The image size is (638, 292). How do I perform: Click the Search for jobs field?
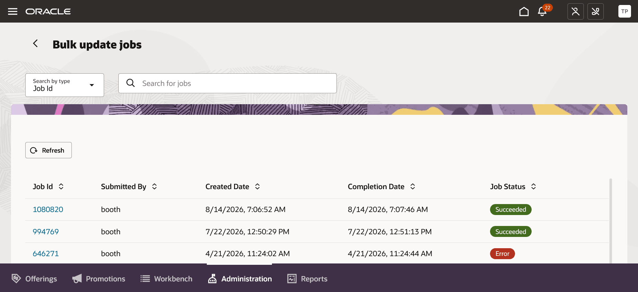pos(227,83)
